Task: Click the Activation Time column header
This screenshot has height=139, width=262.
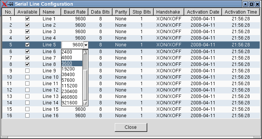Action: 241,12
